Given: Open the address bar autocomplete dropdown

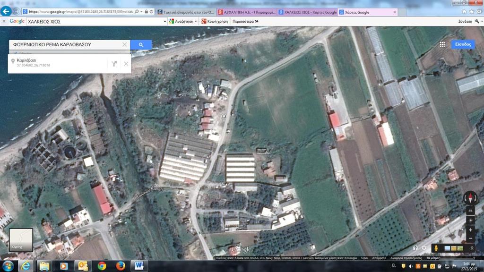Looking at the screenshot, I should 141,12.
